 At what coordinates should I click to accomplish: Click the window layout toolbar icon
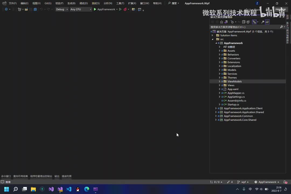pos(140,9)
